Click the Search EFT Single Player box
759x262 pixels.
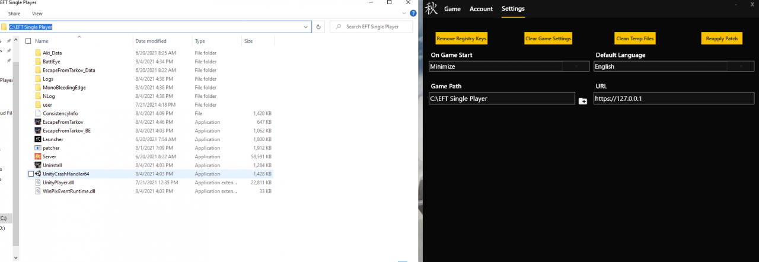[x=372, y=27]
